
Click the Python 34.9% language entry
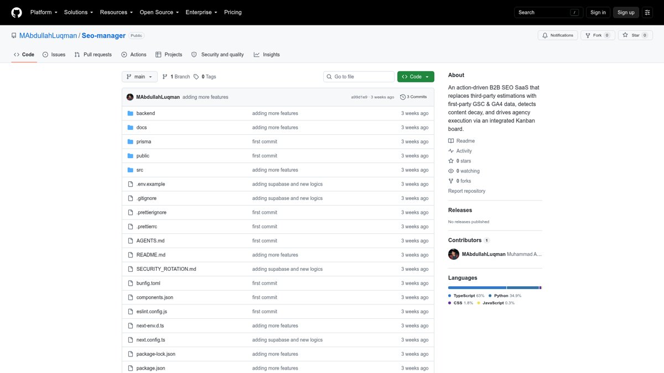[505, 296]
